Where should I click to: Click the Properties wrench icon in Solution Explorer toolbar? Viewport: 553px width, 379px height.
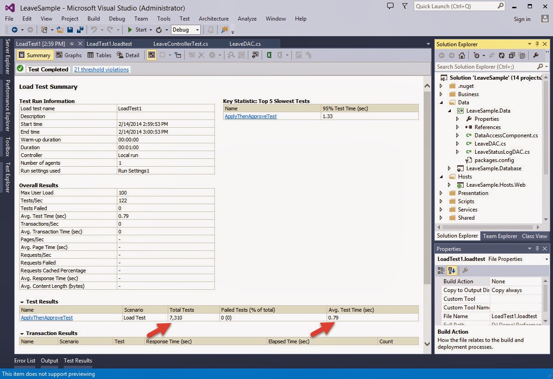(536, 55)
